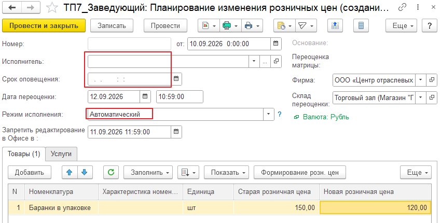
Task: Click the Исполнитель ellipsis select button
Action: (265, 61)
